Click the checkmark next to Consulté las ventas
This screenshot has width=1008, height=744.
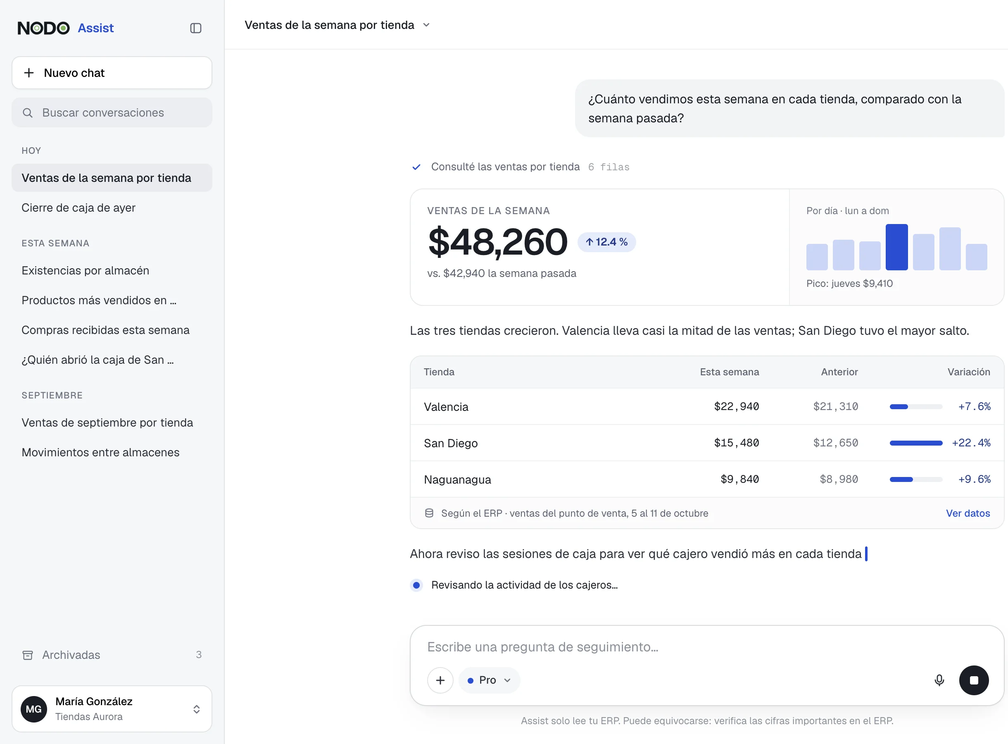coord(416,167)
